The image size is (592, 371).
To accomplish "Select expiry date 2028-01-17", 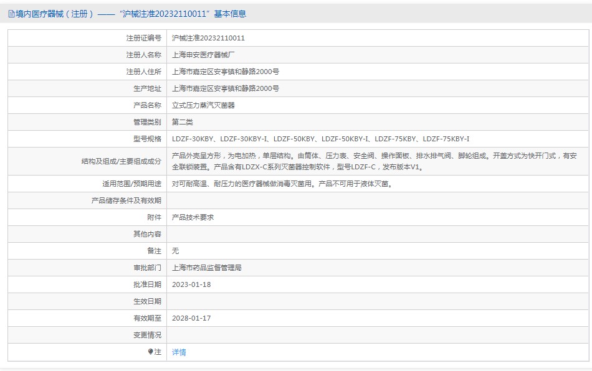I will point(191,318).
